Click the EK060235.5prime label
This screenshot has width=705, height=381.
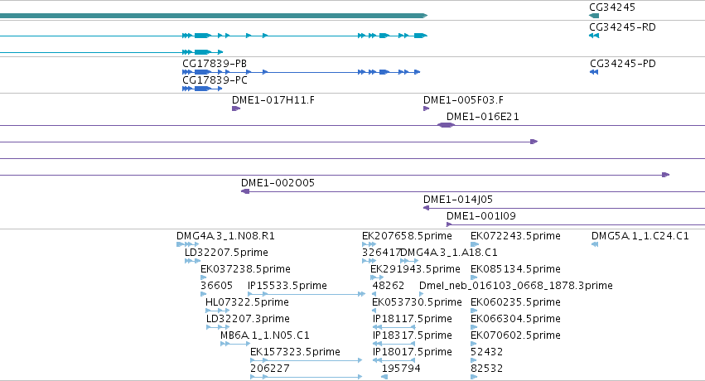click(515, 302)
